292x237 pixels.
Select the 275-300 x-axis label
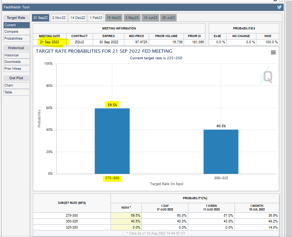112,178
